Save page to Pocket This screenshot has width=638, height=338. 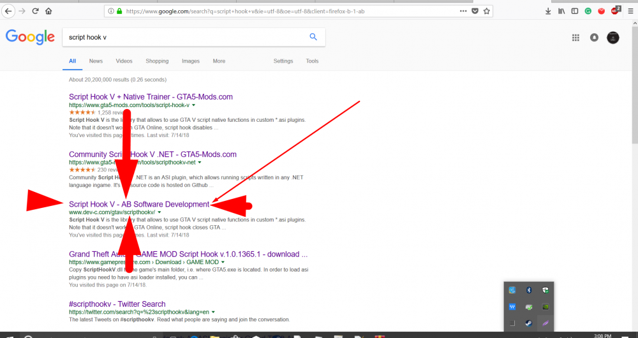click(475, 11)
